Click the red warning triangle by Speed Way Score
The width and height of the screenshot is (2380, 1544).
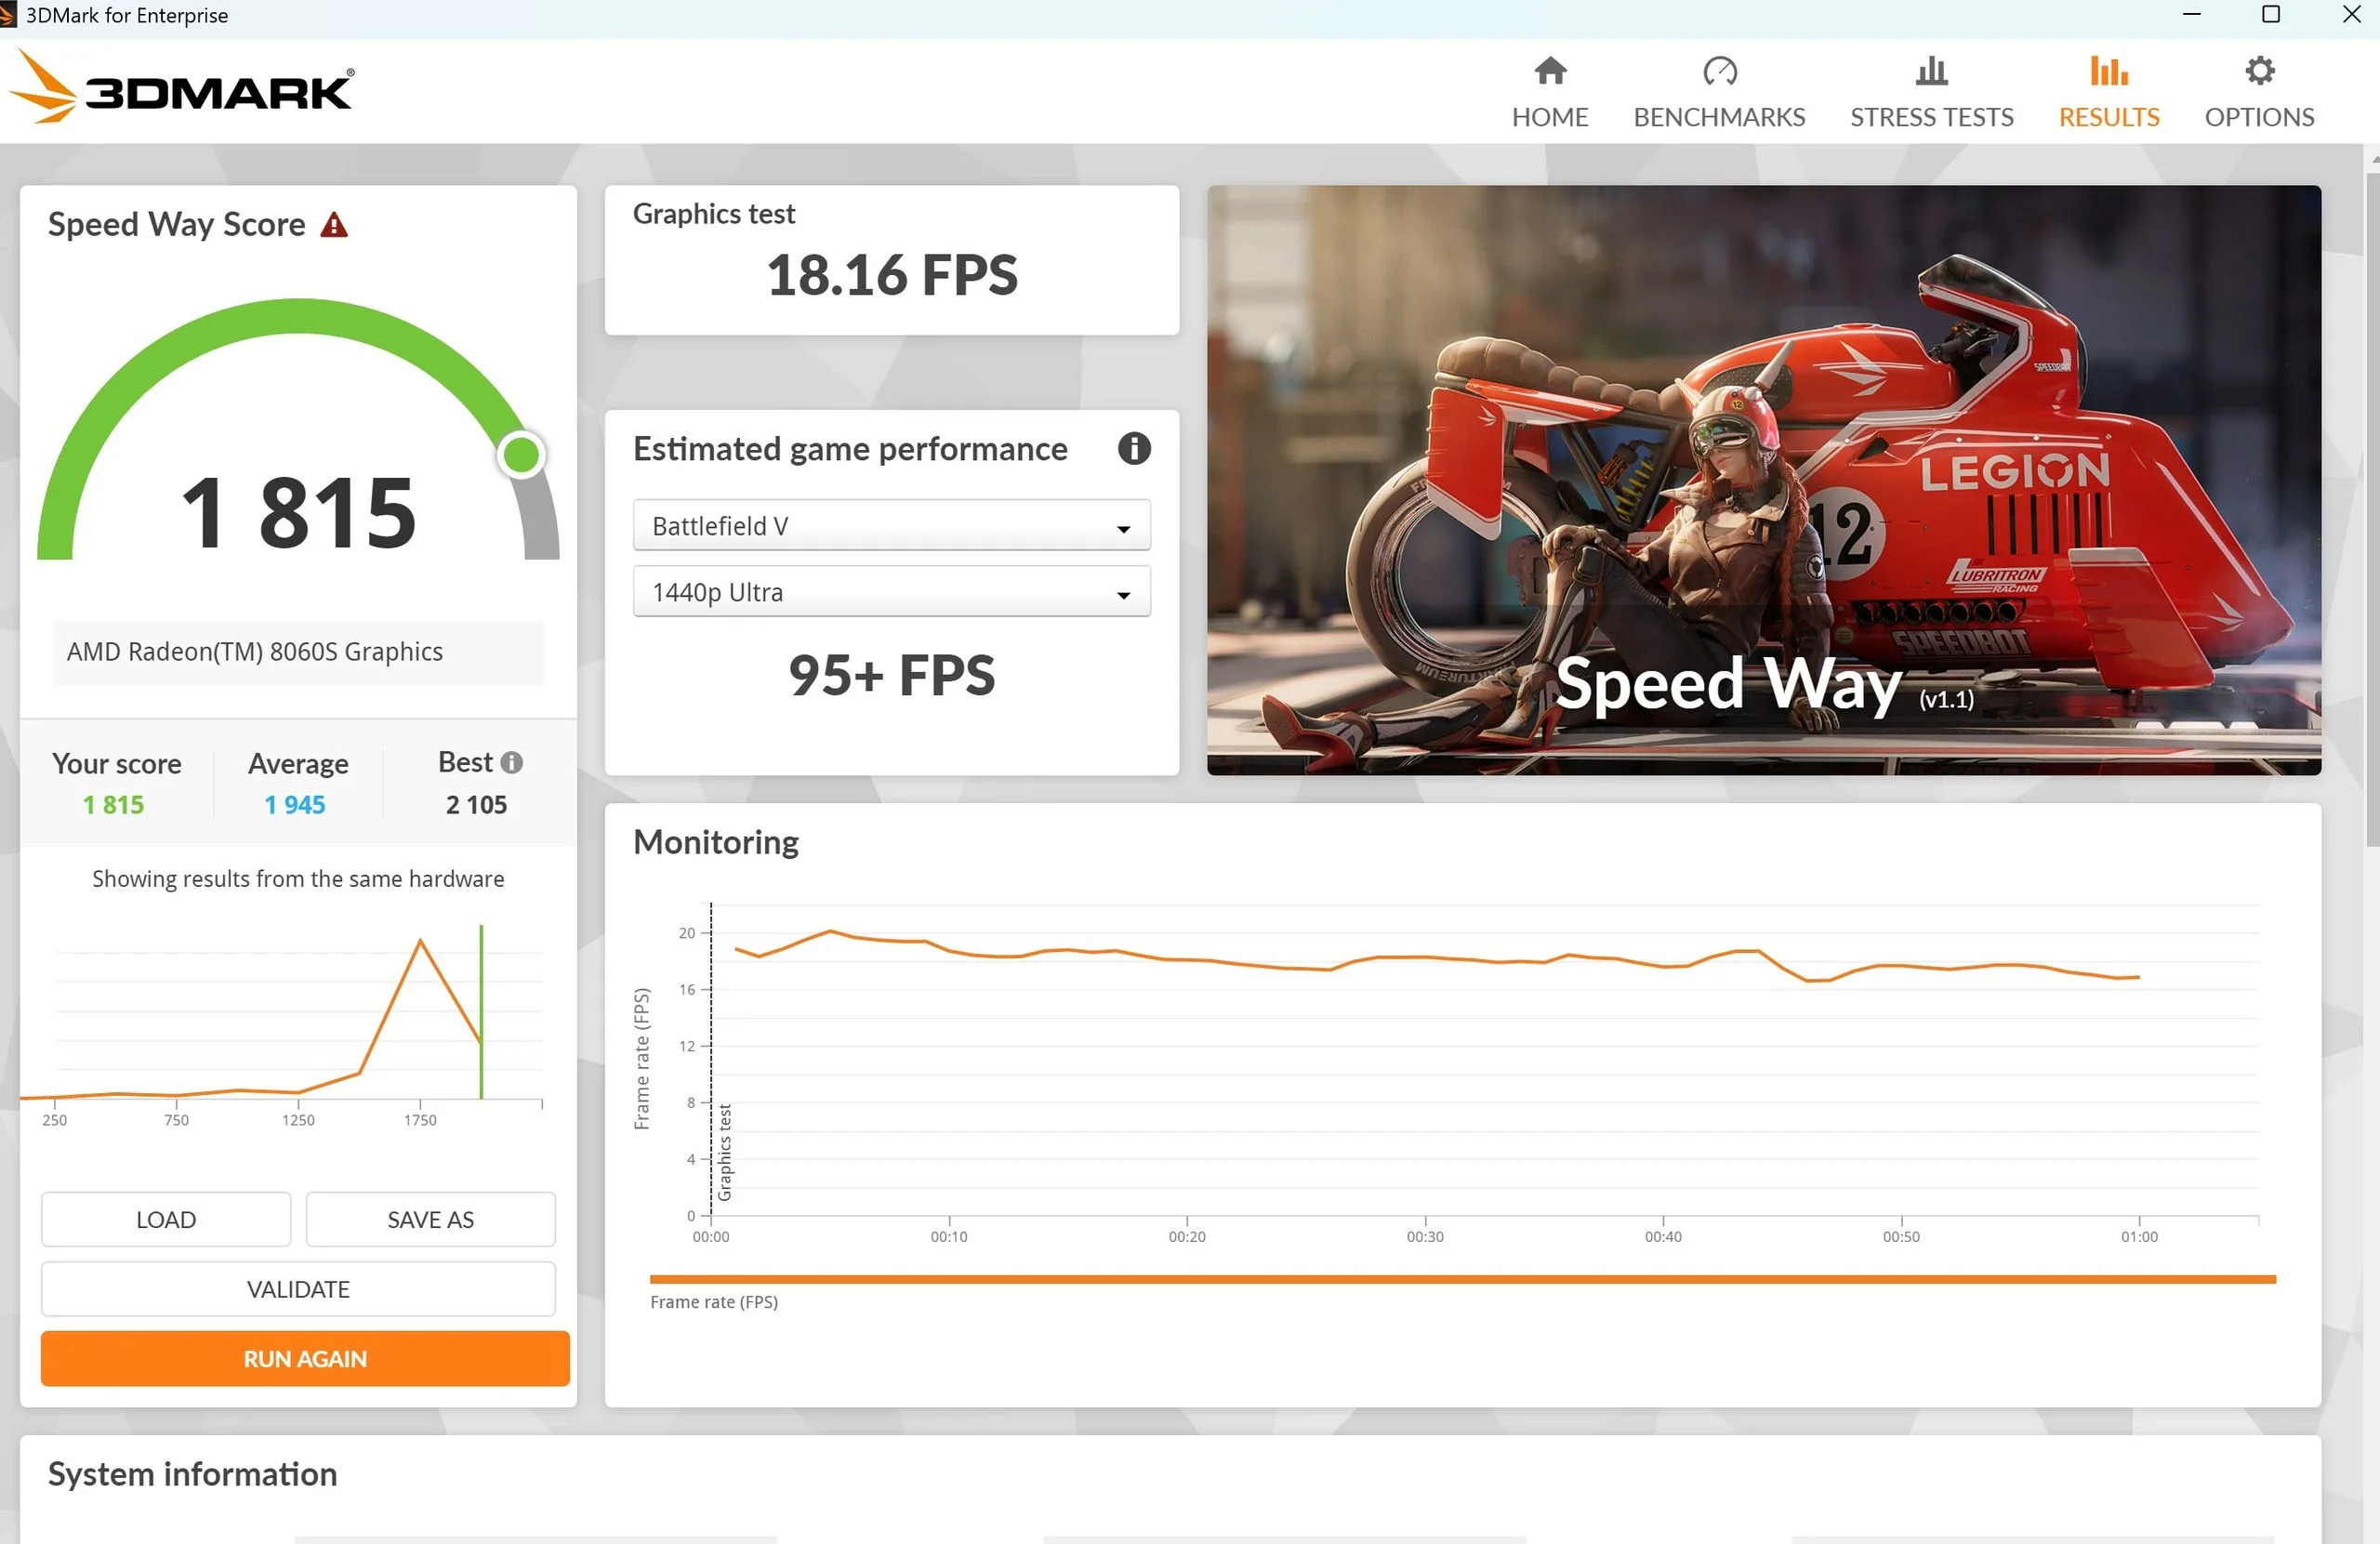(x=334, y=225)
